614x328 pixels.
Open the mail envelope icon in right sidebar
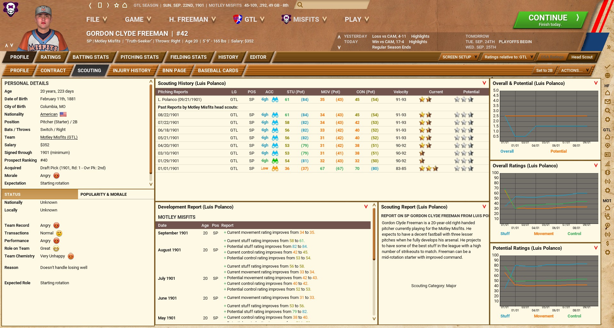click(x=607, y=102)
